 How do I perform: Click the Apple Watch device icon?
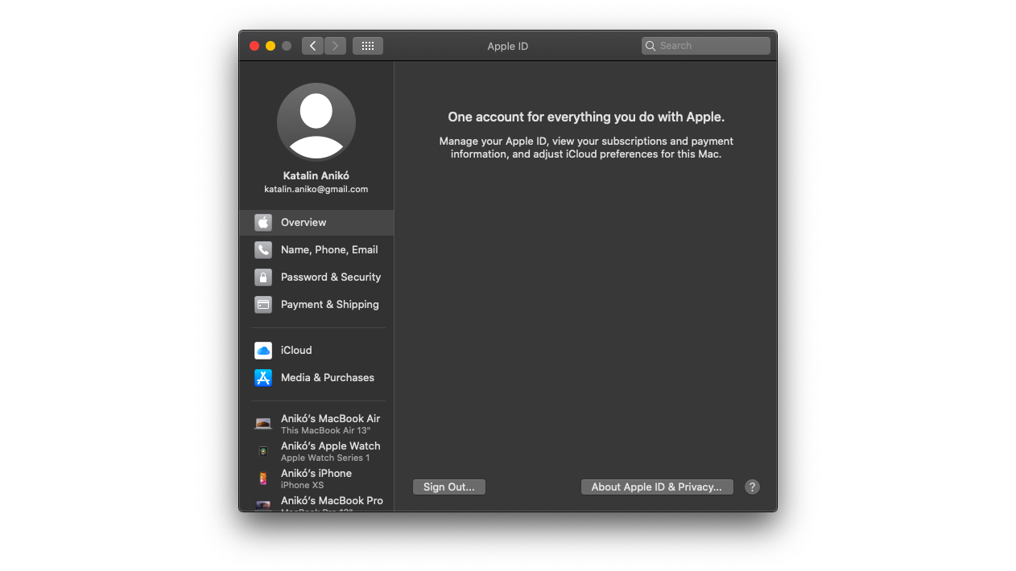(263, 451)
